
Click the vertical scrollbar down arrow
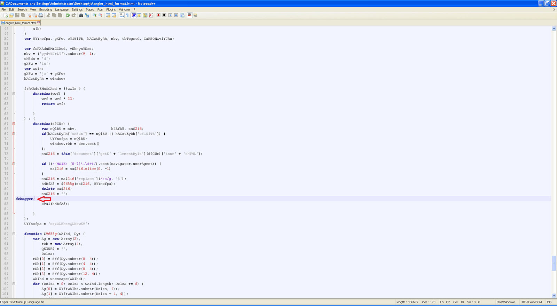pos(554,296)
